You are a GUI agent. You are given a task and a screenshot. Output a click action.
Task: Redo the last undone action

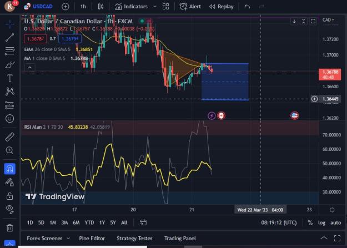[261, 7]
